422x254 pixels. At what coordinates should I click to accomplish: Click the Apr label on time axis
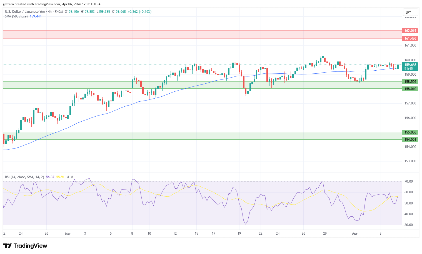(x=355, y=234)
